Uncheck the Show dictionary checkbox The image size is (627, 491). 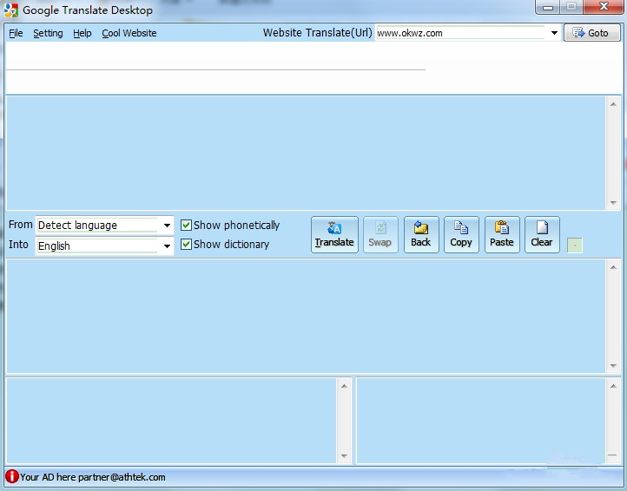(x=186, y=245)
